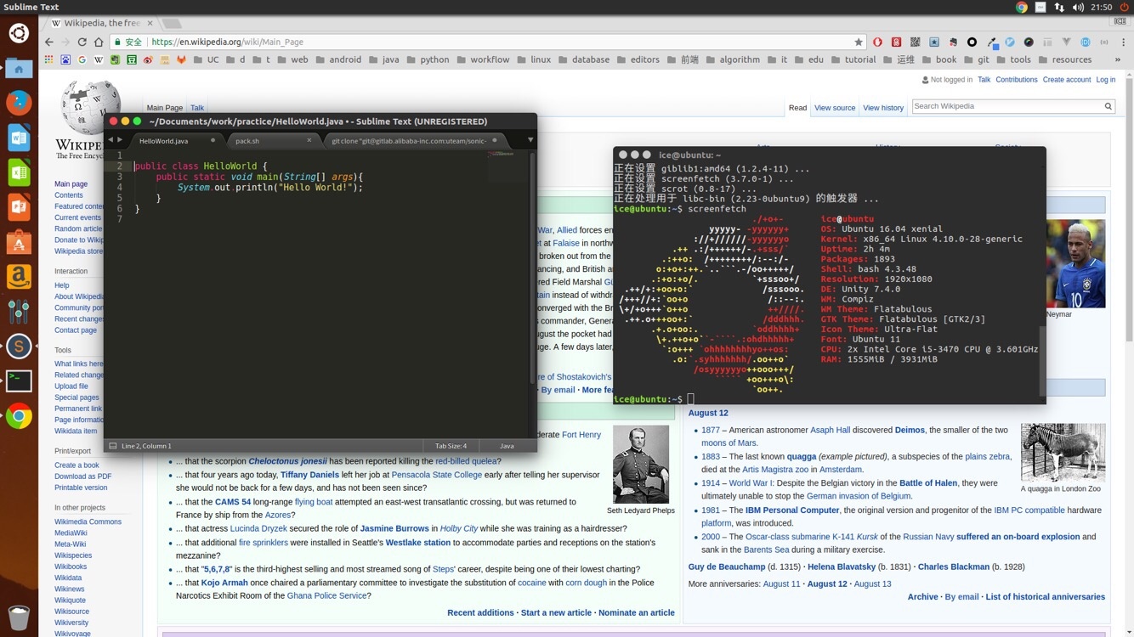Image resolution: width=1134 pixels, height=637 pixels.
Task: Open the Chrome three-dot menu
Action: click(1124, 42)
